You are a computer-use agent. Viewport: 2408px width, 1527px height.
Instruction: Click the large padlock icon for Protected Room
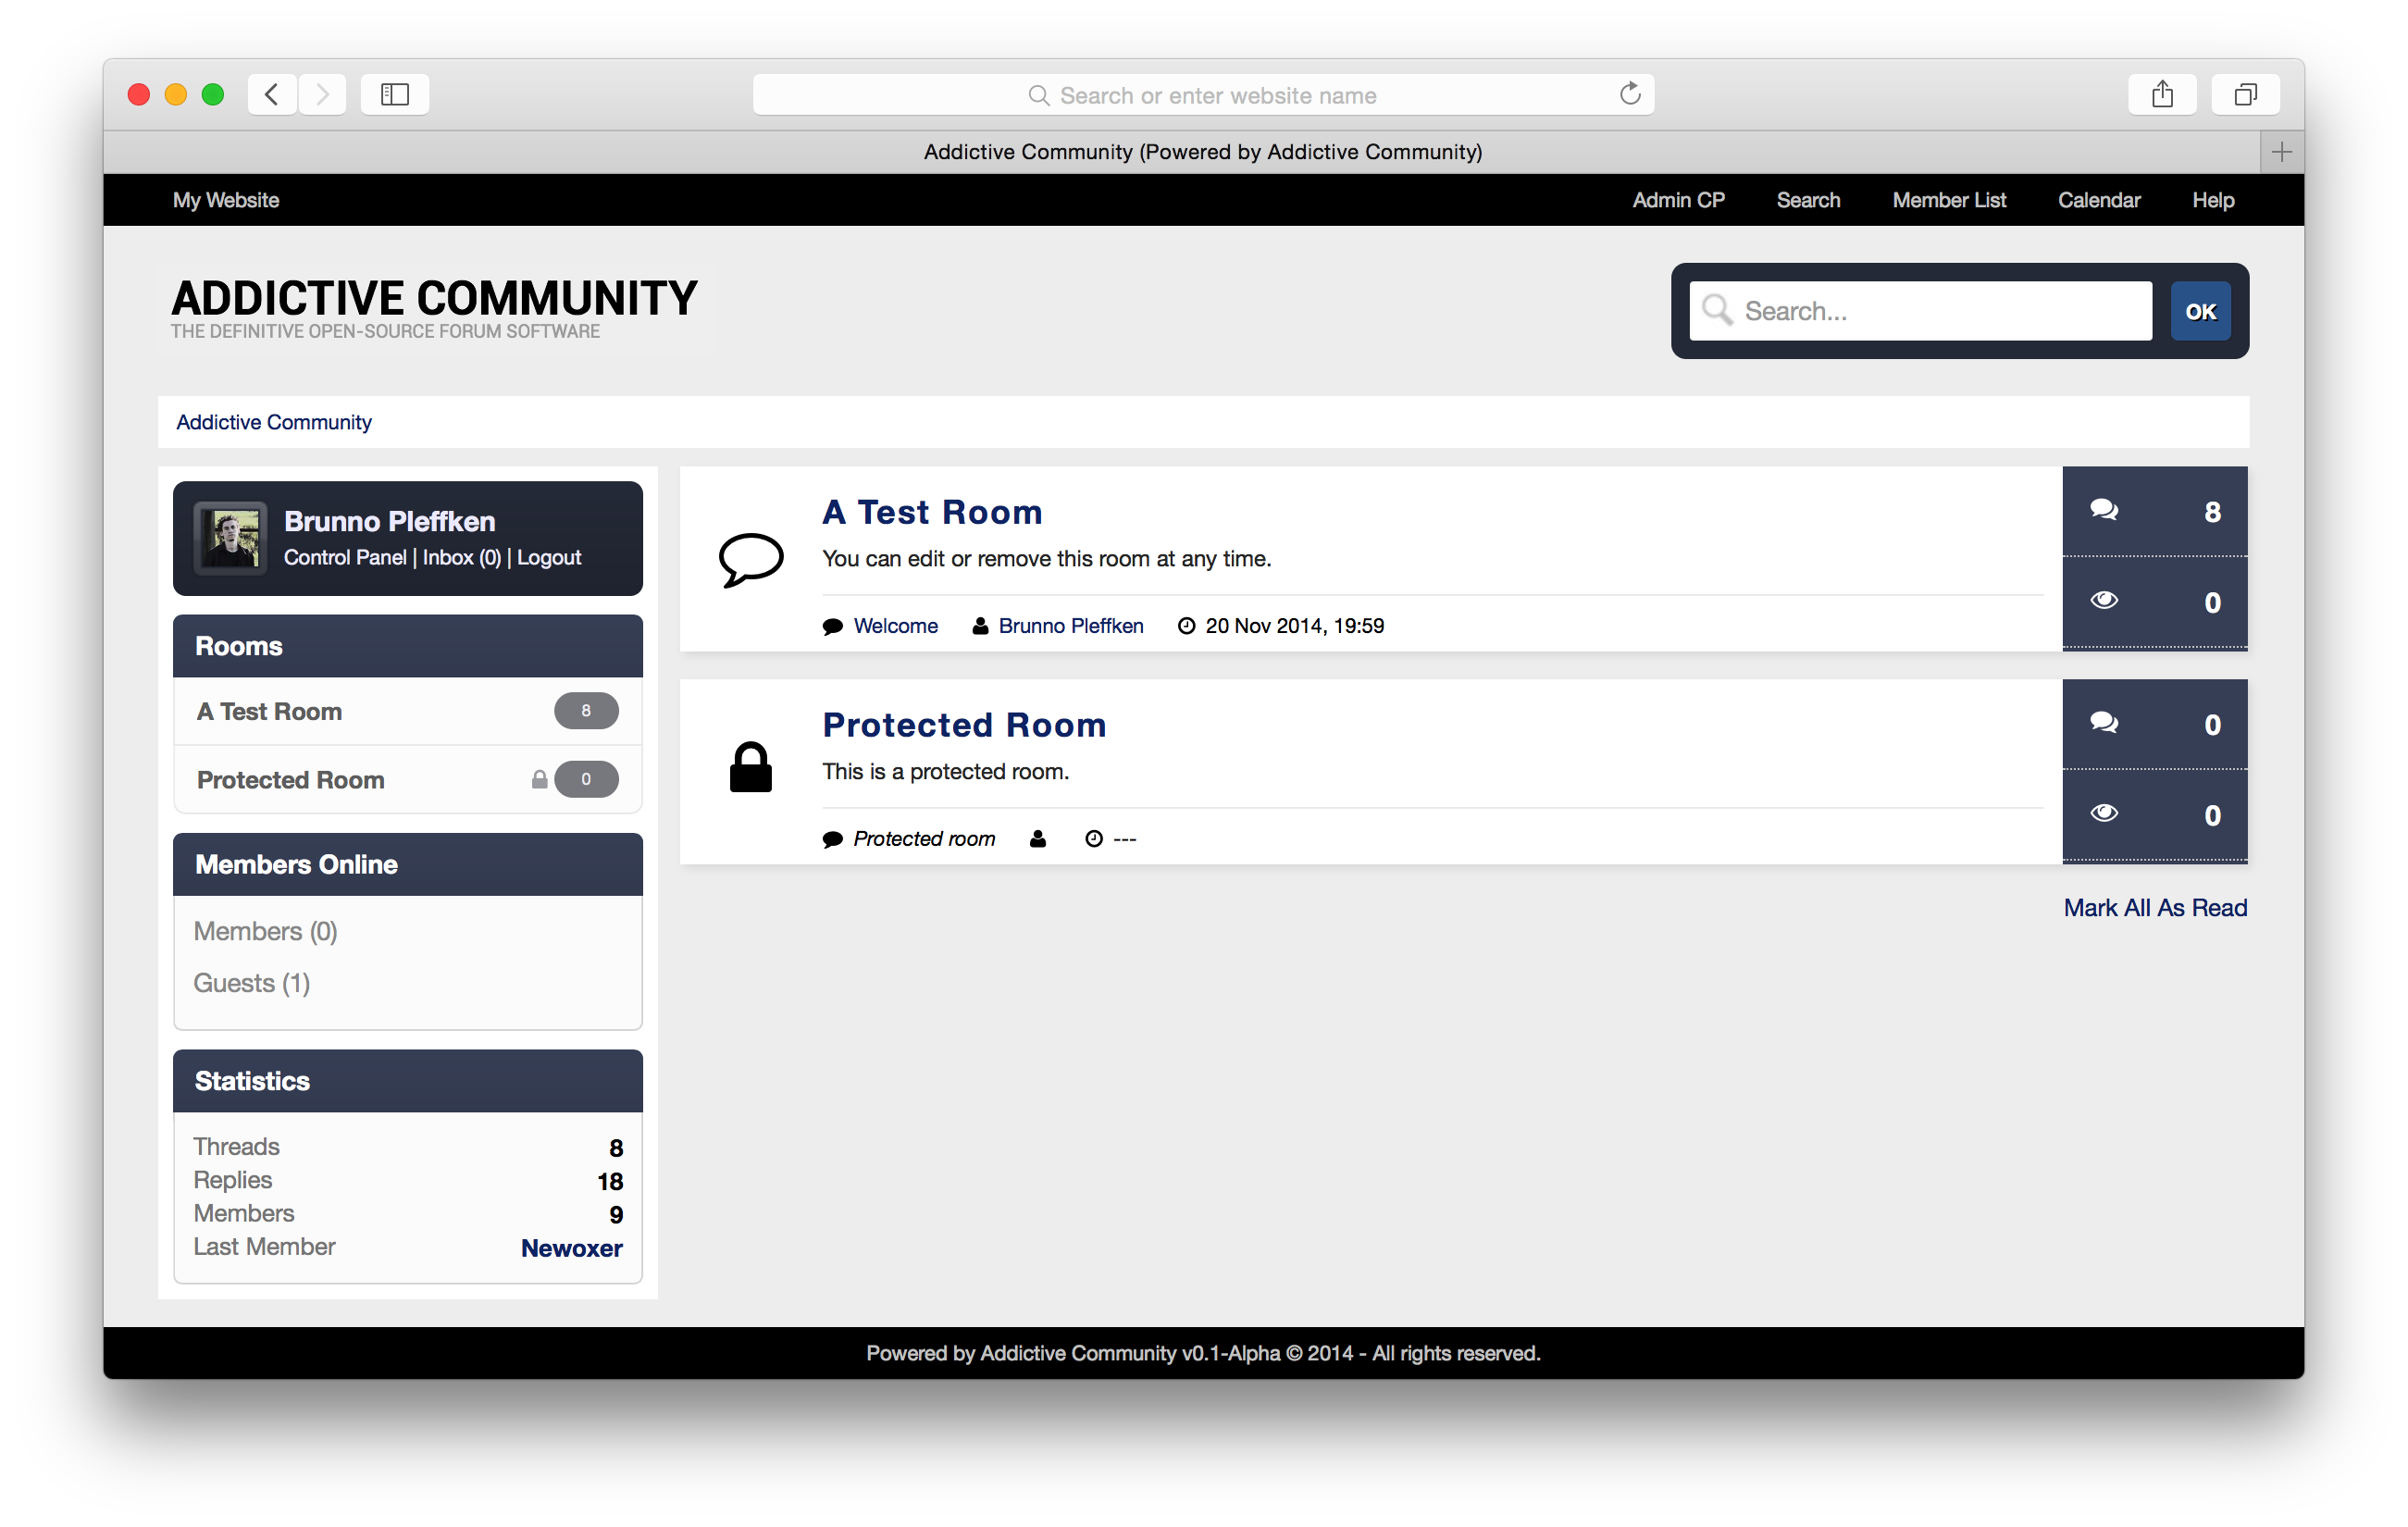750,768
